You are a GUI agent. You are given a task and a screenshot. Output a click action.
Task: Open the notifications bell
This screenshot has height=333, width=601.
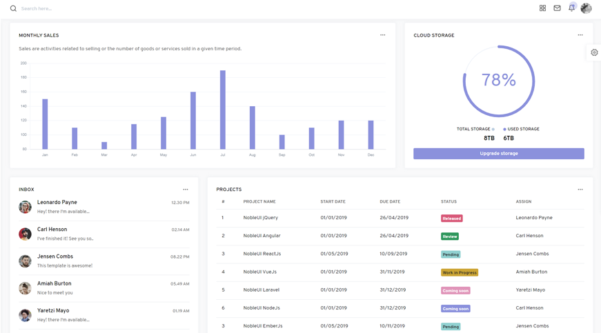[571, 8]
